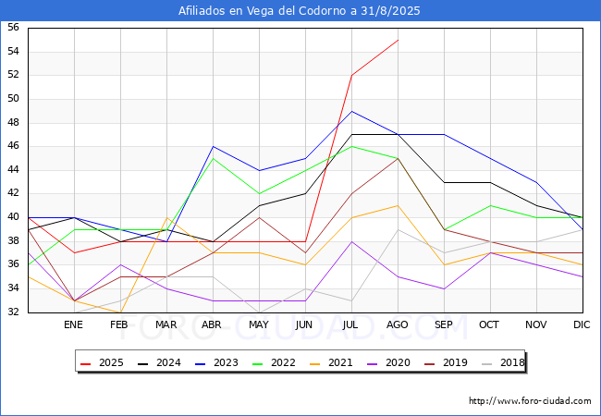
Task: Click the 32 value on the y-axis
Action: 13,312
